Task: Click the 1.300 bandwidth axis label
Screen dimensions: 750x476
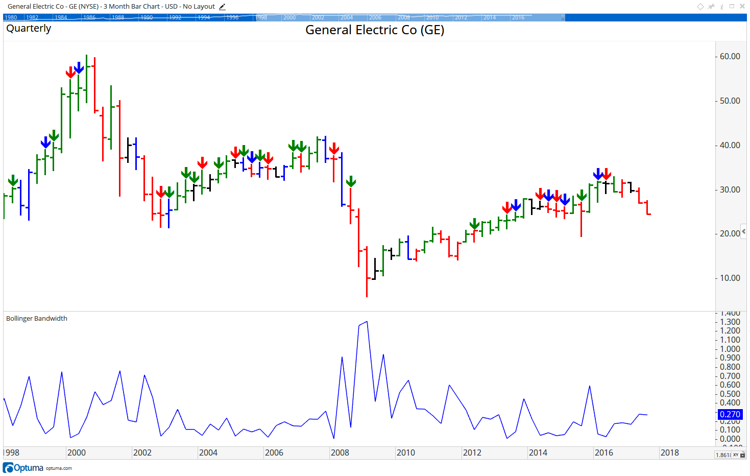Action: tap(730, 322)
